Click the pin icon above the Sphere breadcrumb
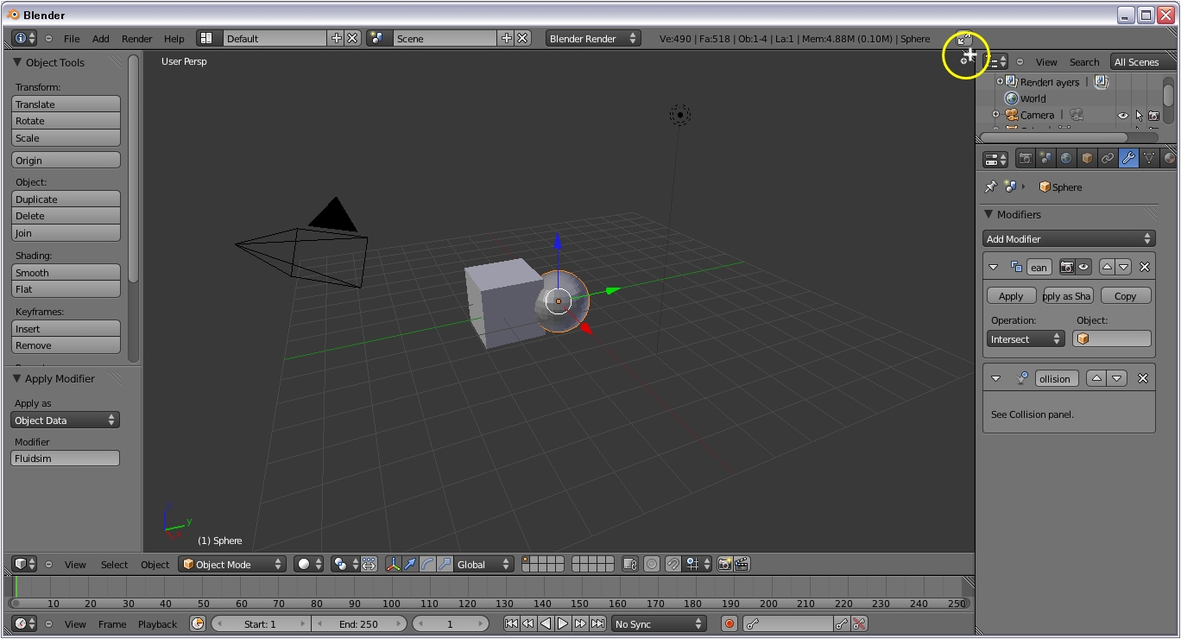Image resolution: width=1181 pixels, height=639 pixels. (x=989, y=187)
